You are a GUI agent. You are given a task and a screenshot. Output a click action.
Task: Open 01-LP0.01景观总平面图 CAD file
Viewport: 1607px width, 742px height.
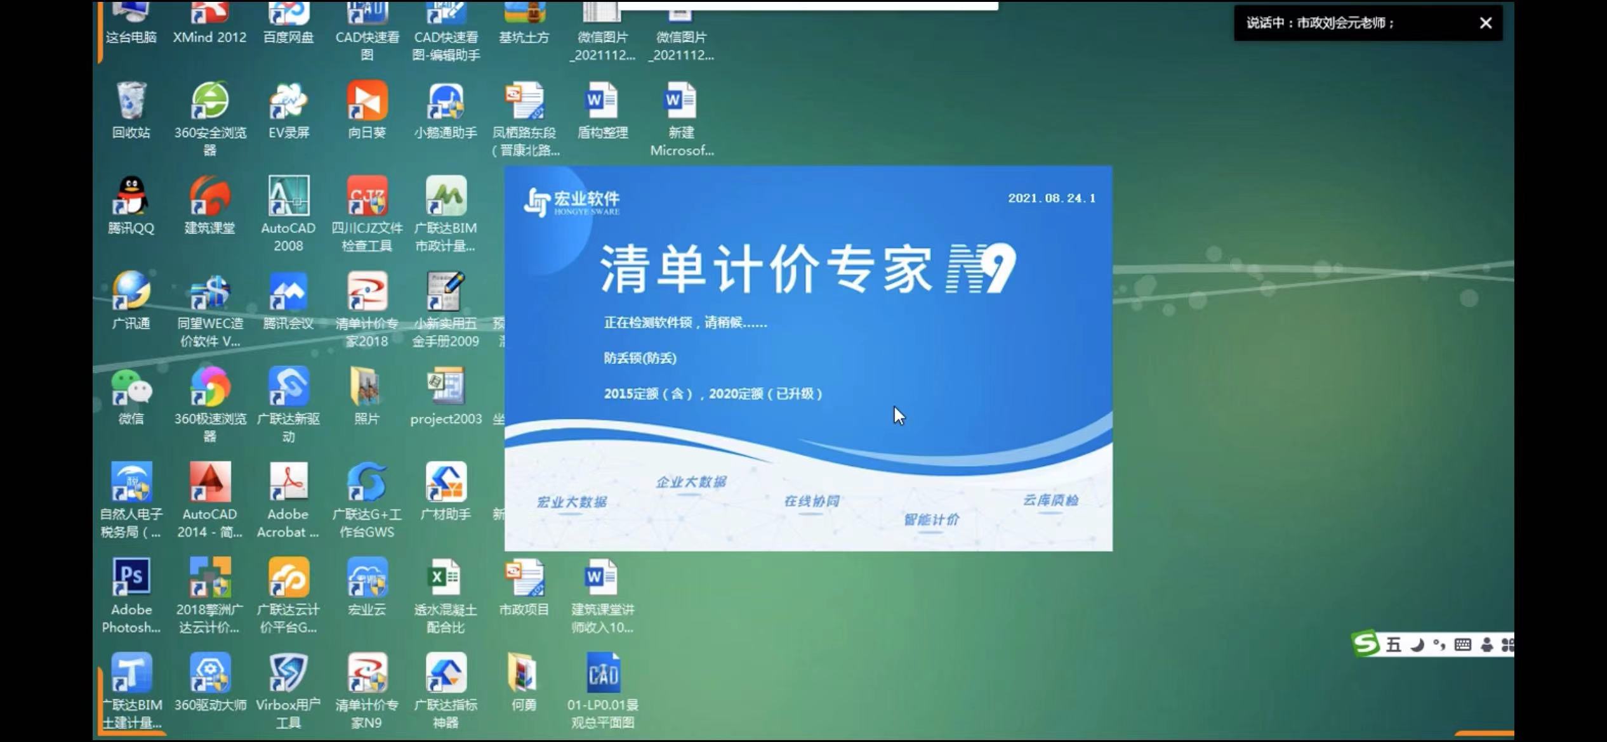602,691
